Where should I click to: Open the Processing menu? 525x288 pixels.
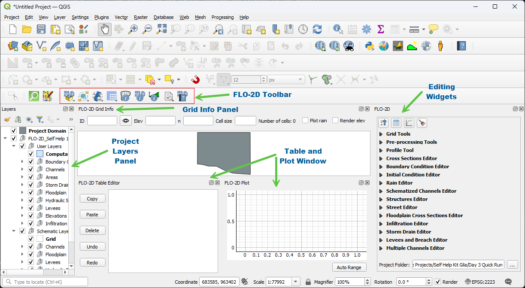222,17
